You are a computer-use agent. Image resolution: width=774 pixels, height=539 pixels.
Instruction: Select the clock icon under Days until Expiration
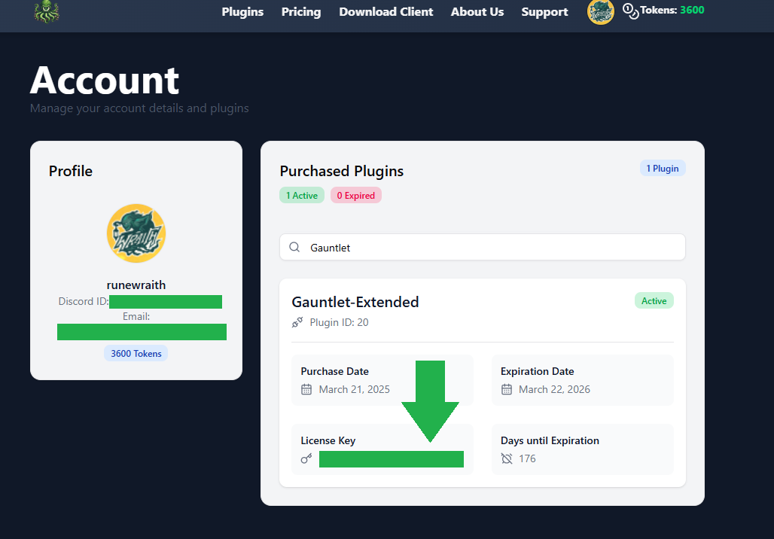coord(507,458)
